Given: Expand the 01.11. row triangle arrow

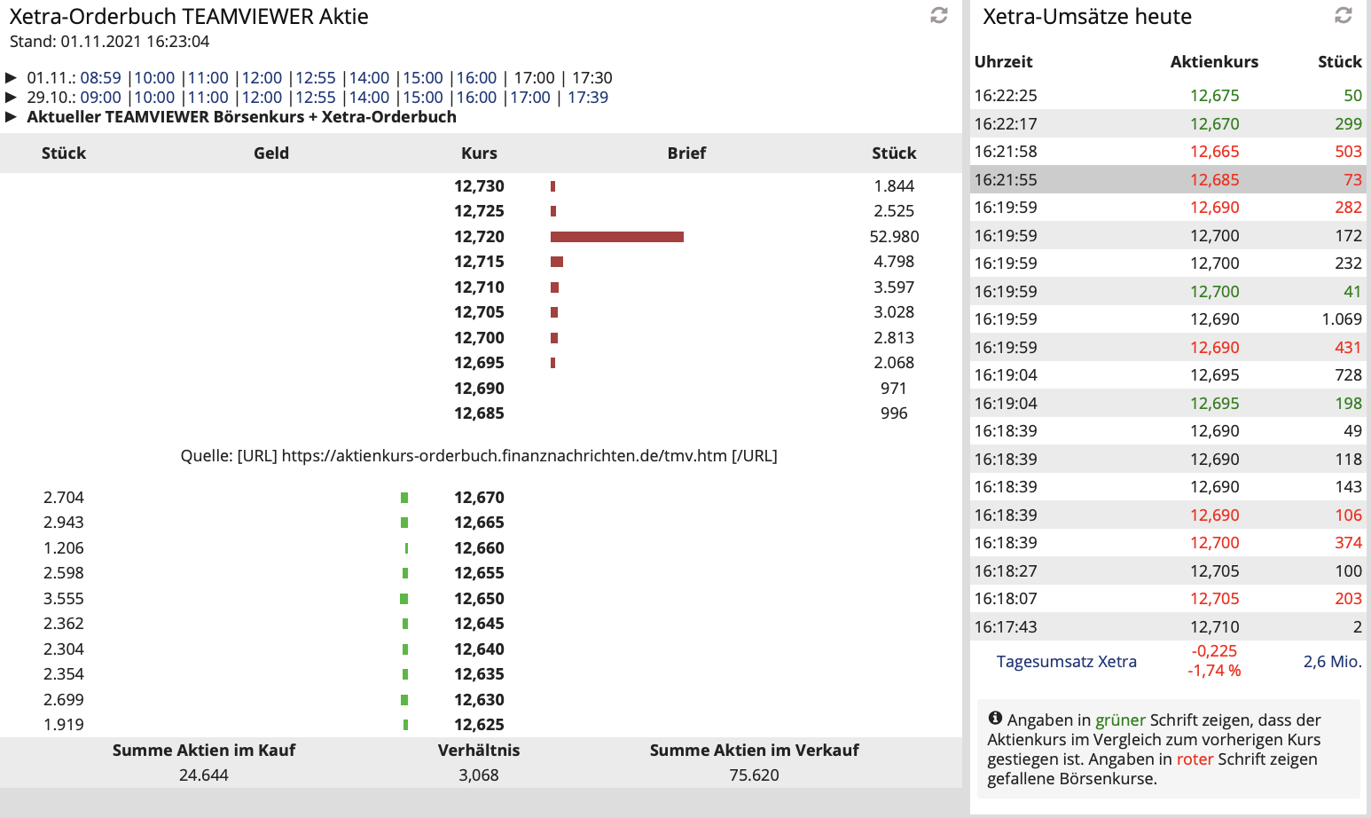Looking at the screenshot, I should click(12, 78).
